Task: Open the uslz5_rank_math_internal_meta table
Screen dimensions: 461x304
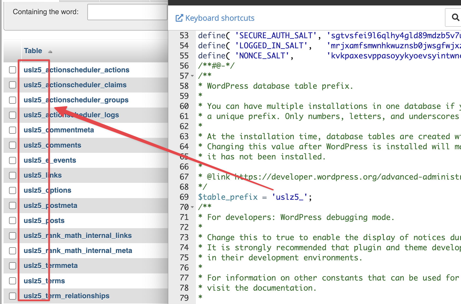Action: (x=78, y=251)
